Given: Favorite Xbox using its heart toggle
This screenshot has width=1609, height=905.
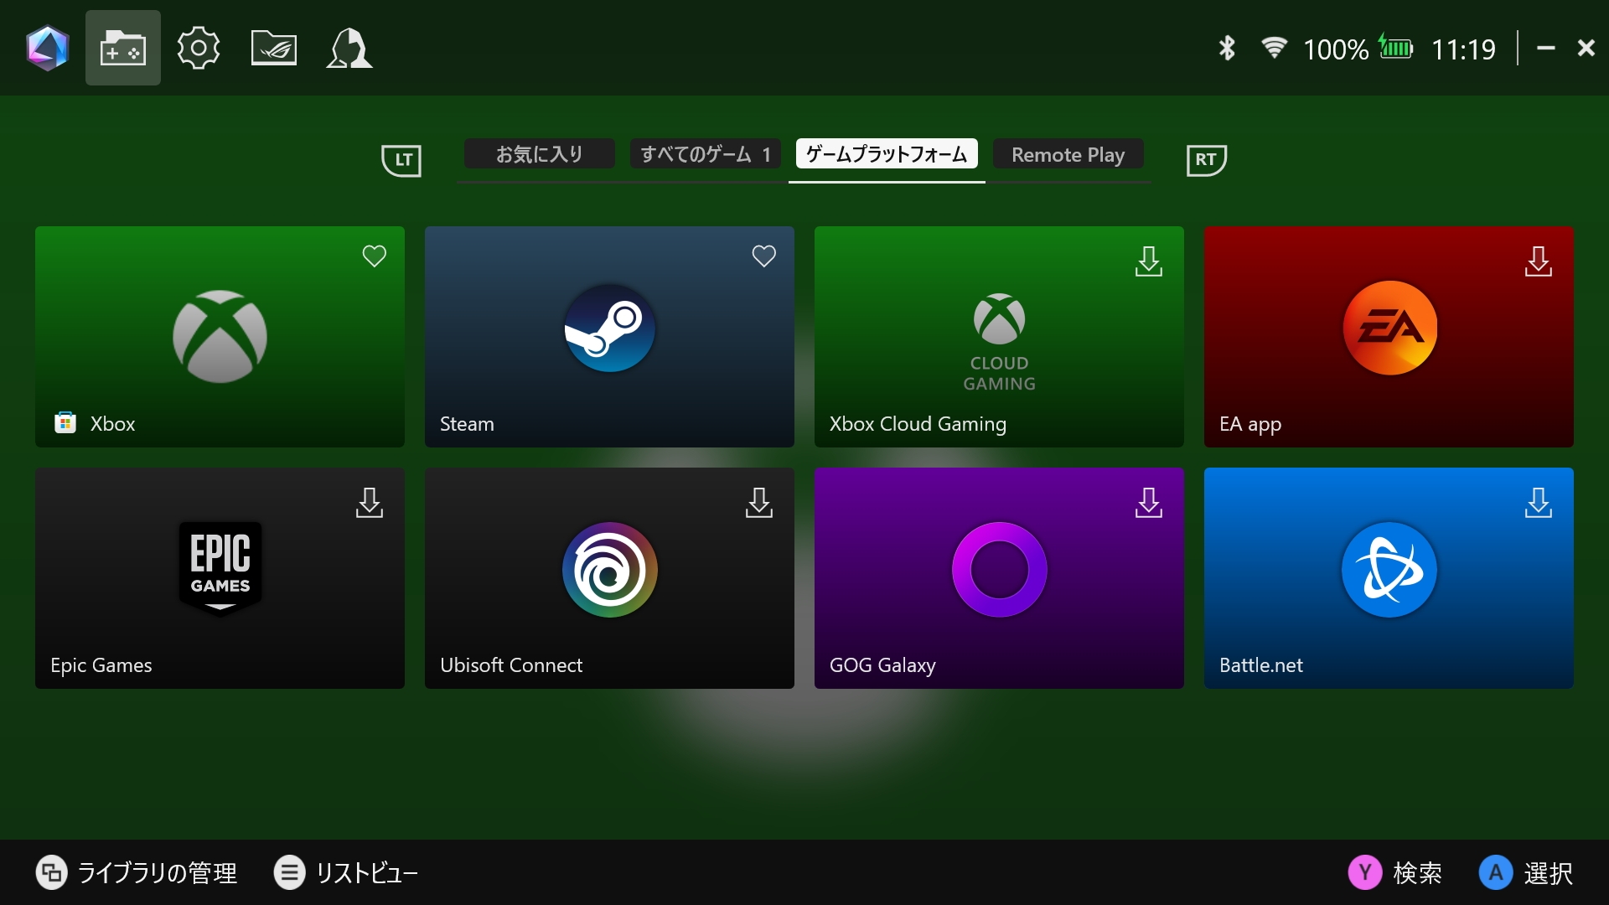Looking at the screenshot, I should click(x=375, y=256).
